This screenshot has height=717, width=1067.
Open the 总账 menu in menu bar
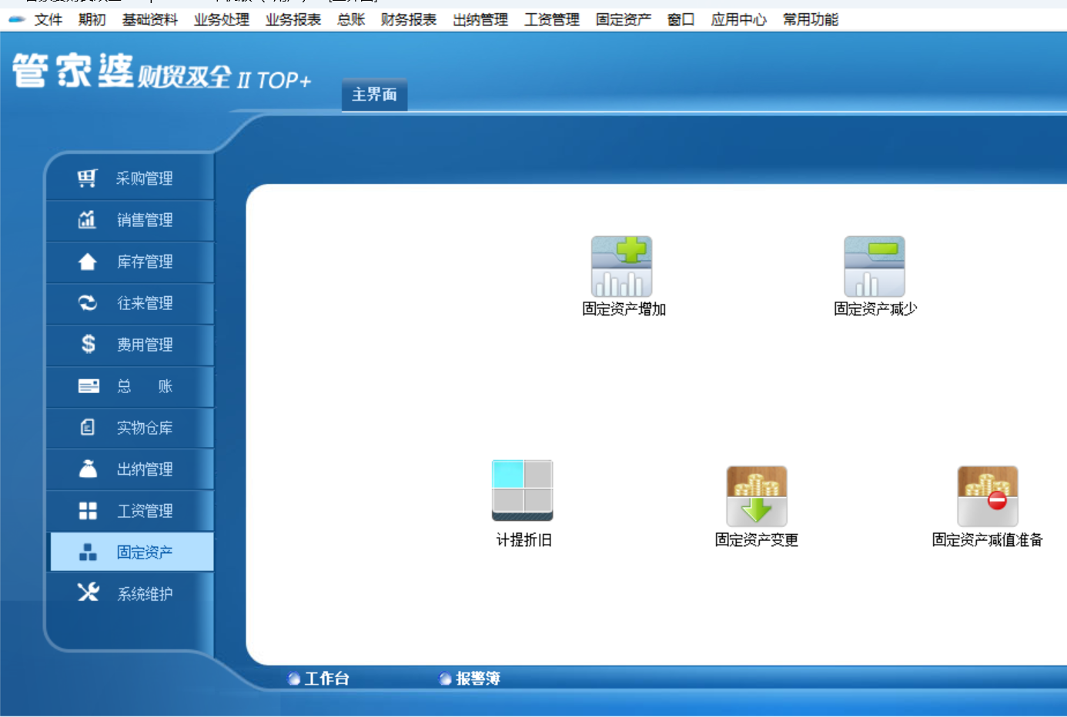(x=350, y=19)
